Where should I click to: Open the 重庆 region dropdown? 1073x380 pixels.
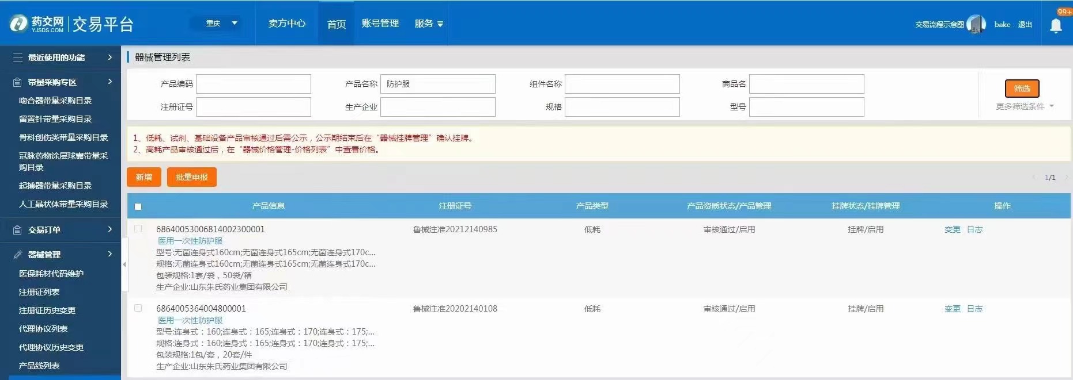tap(222, 24)
